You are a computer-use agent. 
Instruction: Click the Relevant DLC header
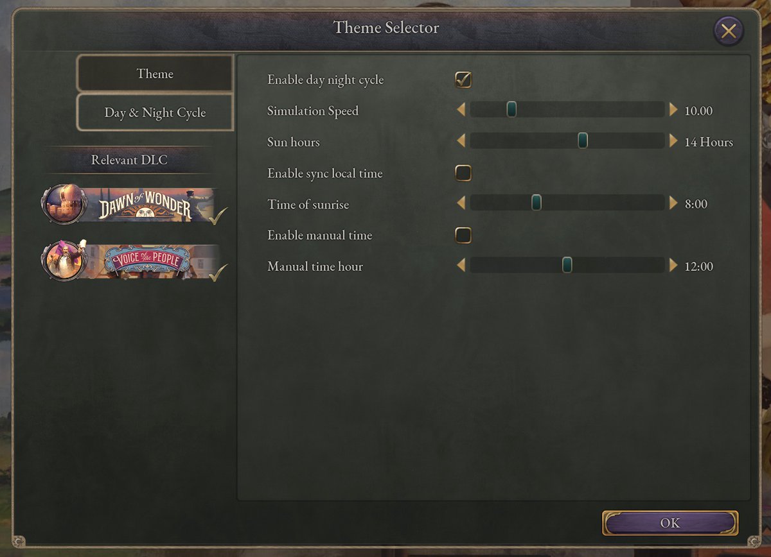pyautogui.click(x=129, y=160)
